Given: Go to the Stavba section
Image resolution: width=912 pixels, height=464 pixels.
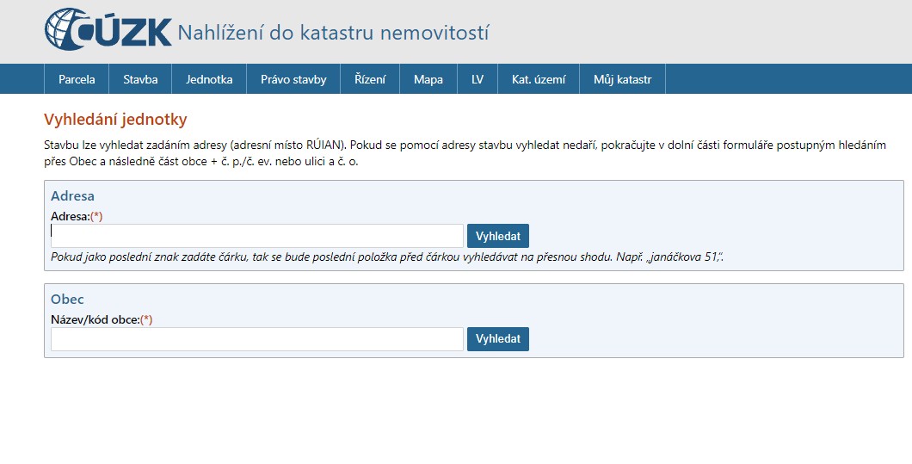Looking at the screenshot, I should (140, 79).
